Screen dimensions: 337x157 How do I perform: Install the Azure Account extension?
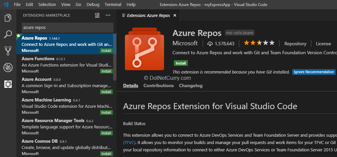106,92
